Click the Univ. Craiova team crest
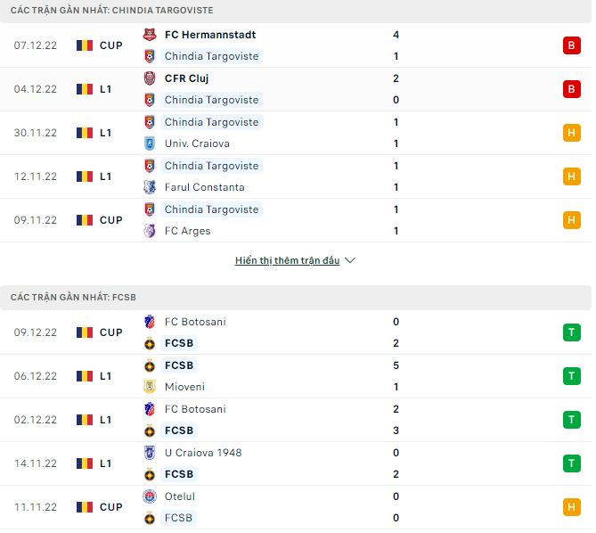This screenshot has height=533, width=596. pos(150,143)
